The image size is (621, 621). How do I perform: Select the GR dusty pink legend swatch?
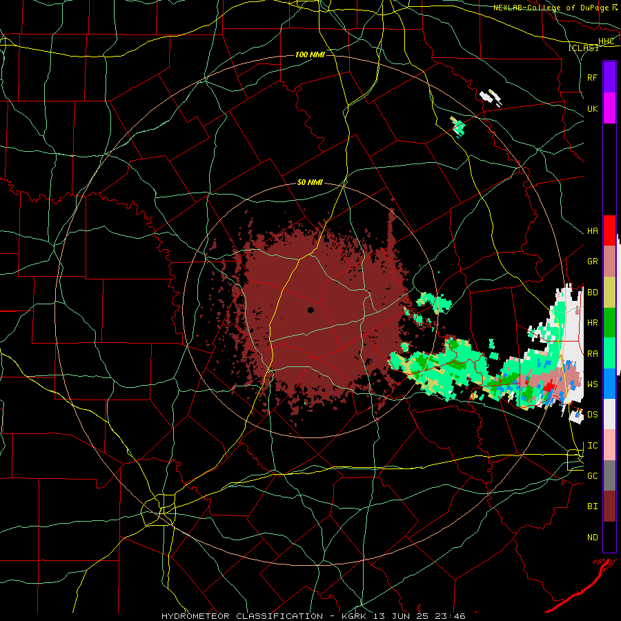609,262
